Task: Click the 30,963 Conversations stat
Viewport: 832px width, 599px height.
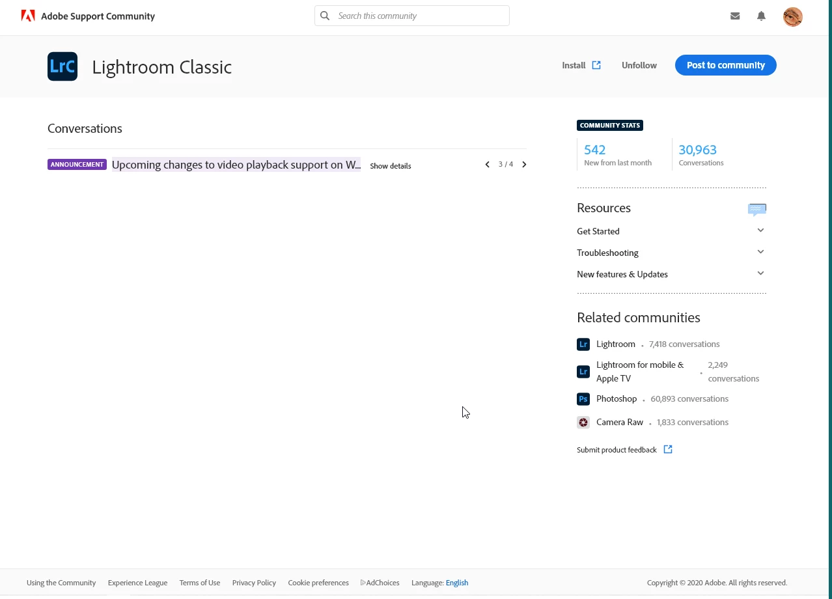Action: [x=701, y=155]
